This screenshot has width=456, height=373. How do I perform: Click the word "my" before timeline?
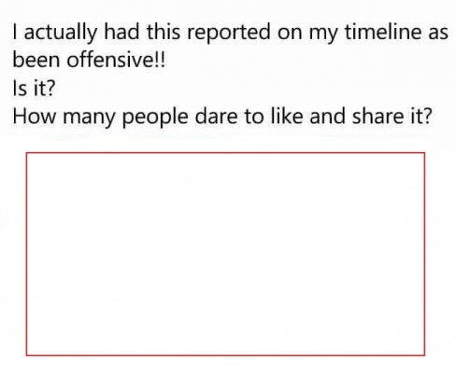coord(323,35)
